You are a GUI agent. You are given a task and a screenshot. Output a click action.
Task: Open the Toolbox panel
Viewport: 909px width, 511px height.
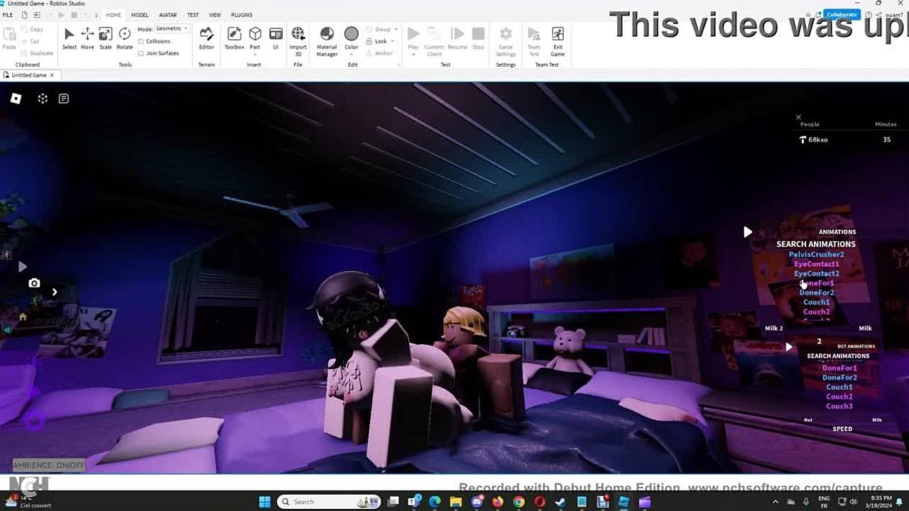pyautogui.click(x=234, y=38)
